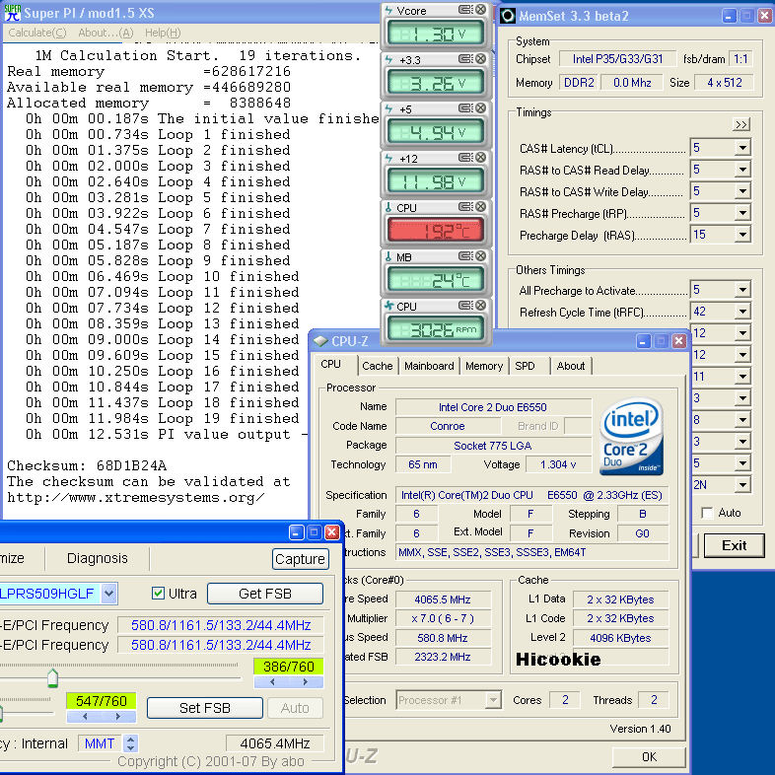The width and height of the screenshot is (775, 775).
Task: Open settings icon on MB temperature widget
Action: coord(466,257)
